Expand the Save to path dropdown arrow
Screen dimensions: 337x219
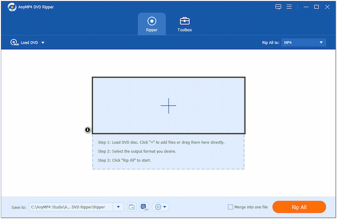118,207
